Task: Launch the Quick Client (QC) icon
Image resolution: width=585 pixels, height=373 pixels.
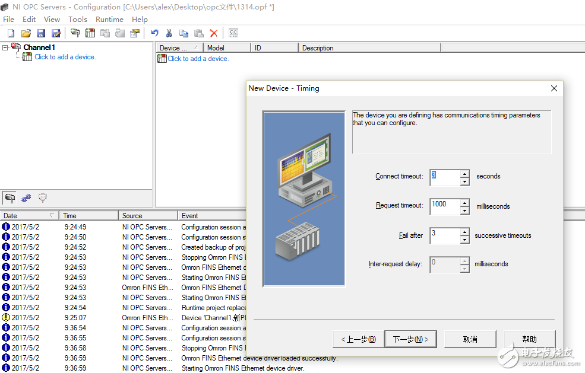Action: 233,33
